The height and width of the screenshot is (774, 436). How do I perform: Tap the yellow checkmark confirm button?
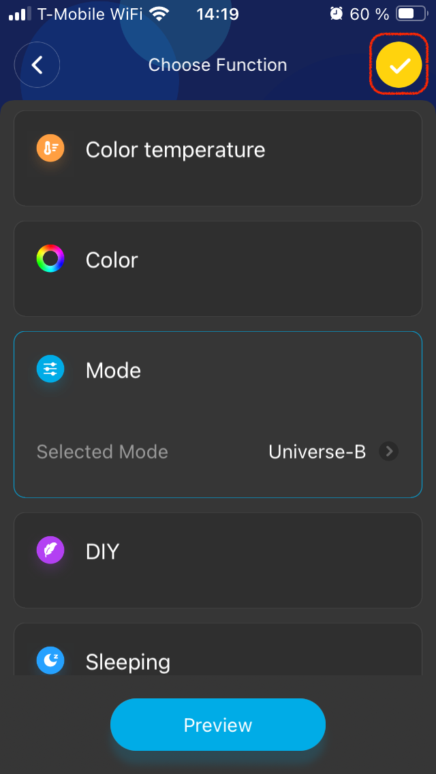click(399, 65)
